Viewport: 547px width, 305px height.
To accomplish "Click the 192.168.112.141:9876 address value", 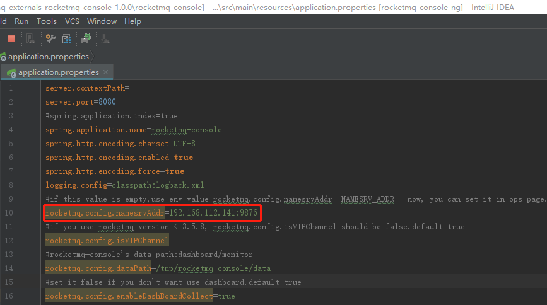I will click(x=213, y=212).
